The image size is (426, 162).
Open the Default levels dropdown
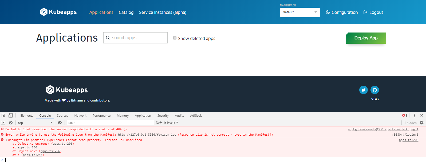pos(167,123)
